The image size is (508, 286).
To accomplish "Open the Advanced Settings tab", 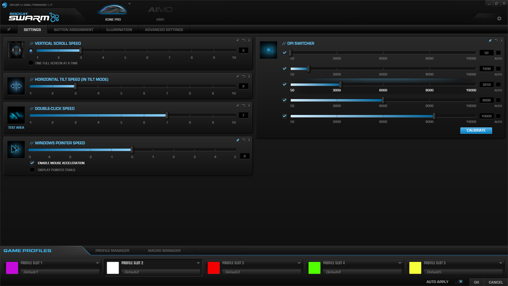I will point(164,30).
